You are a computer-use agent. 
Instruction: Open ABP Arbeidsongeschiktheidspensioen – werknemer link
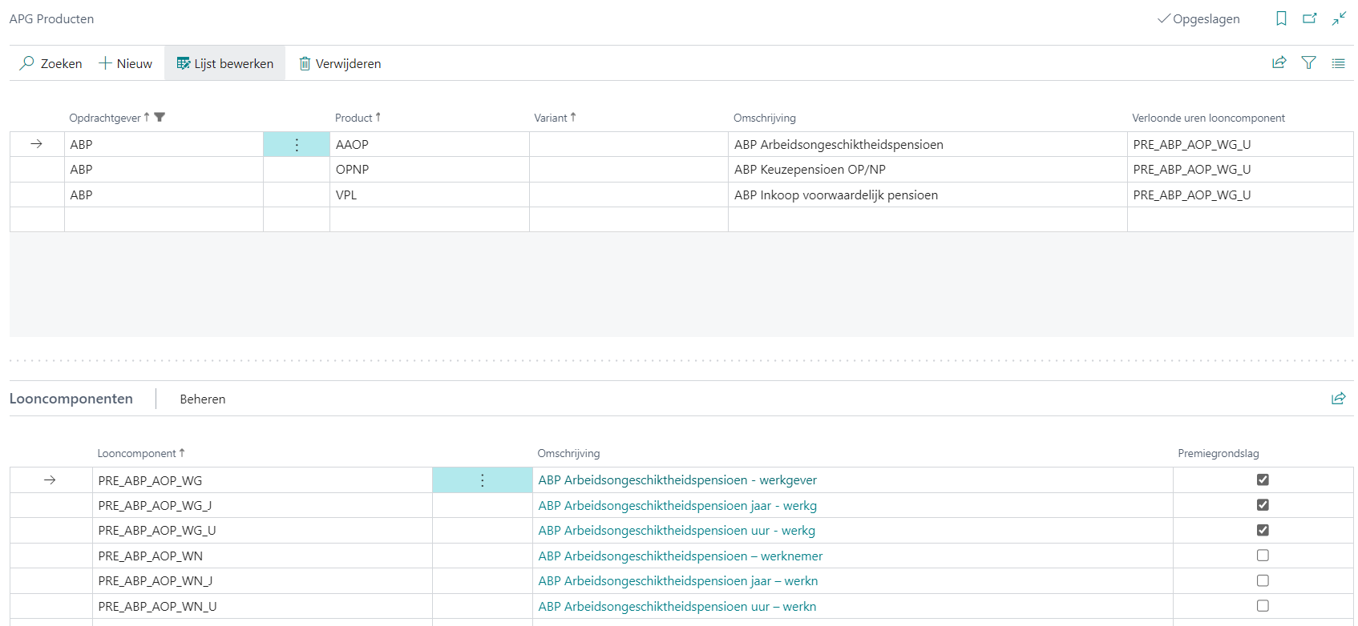tap(680, 556)
